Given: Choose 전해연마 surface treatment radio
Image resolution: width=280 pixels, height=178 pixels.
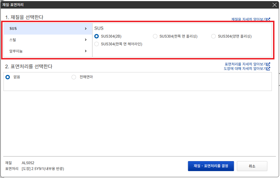Looking at the screenshot, I should coord(74,77).
